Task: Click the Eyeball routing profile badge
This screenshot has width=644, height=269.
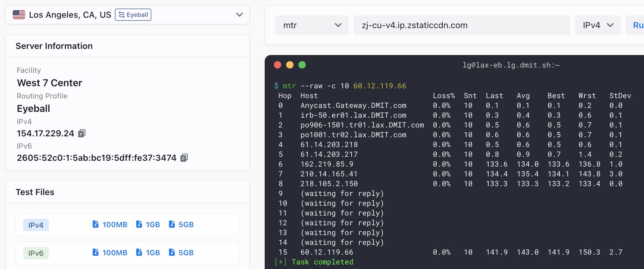Action: pos(133,15)
